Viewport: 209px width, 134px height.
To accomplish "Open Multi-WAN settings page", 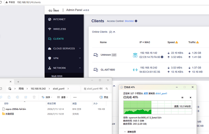I will (x=57, y=76).
